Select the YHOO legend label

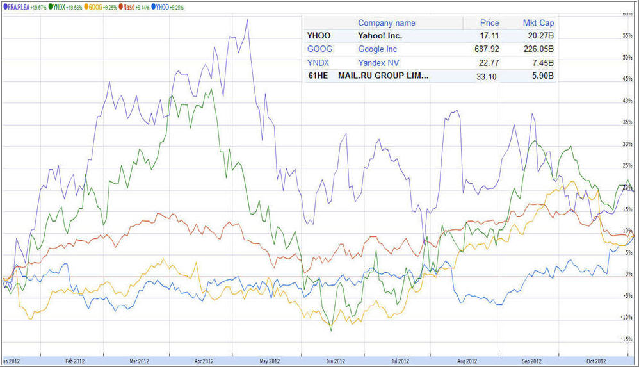coord(162,7)
